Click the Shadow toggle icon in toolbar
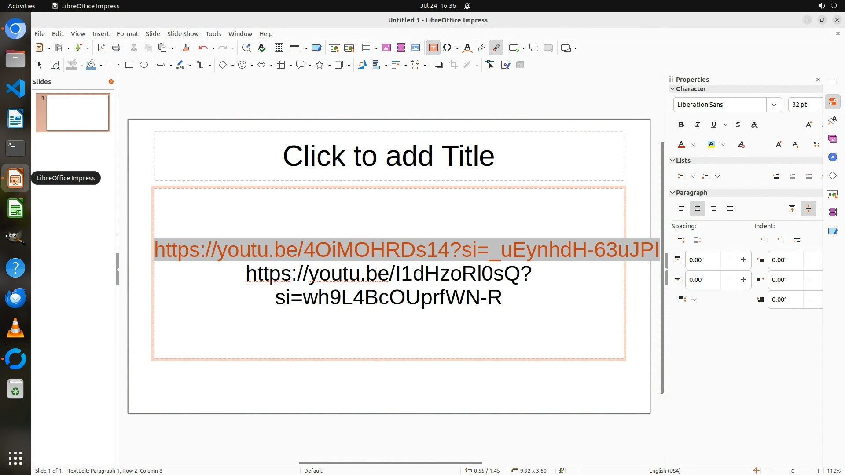 438,65
